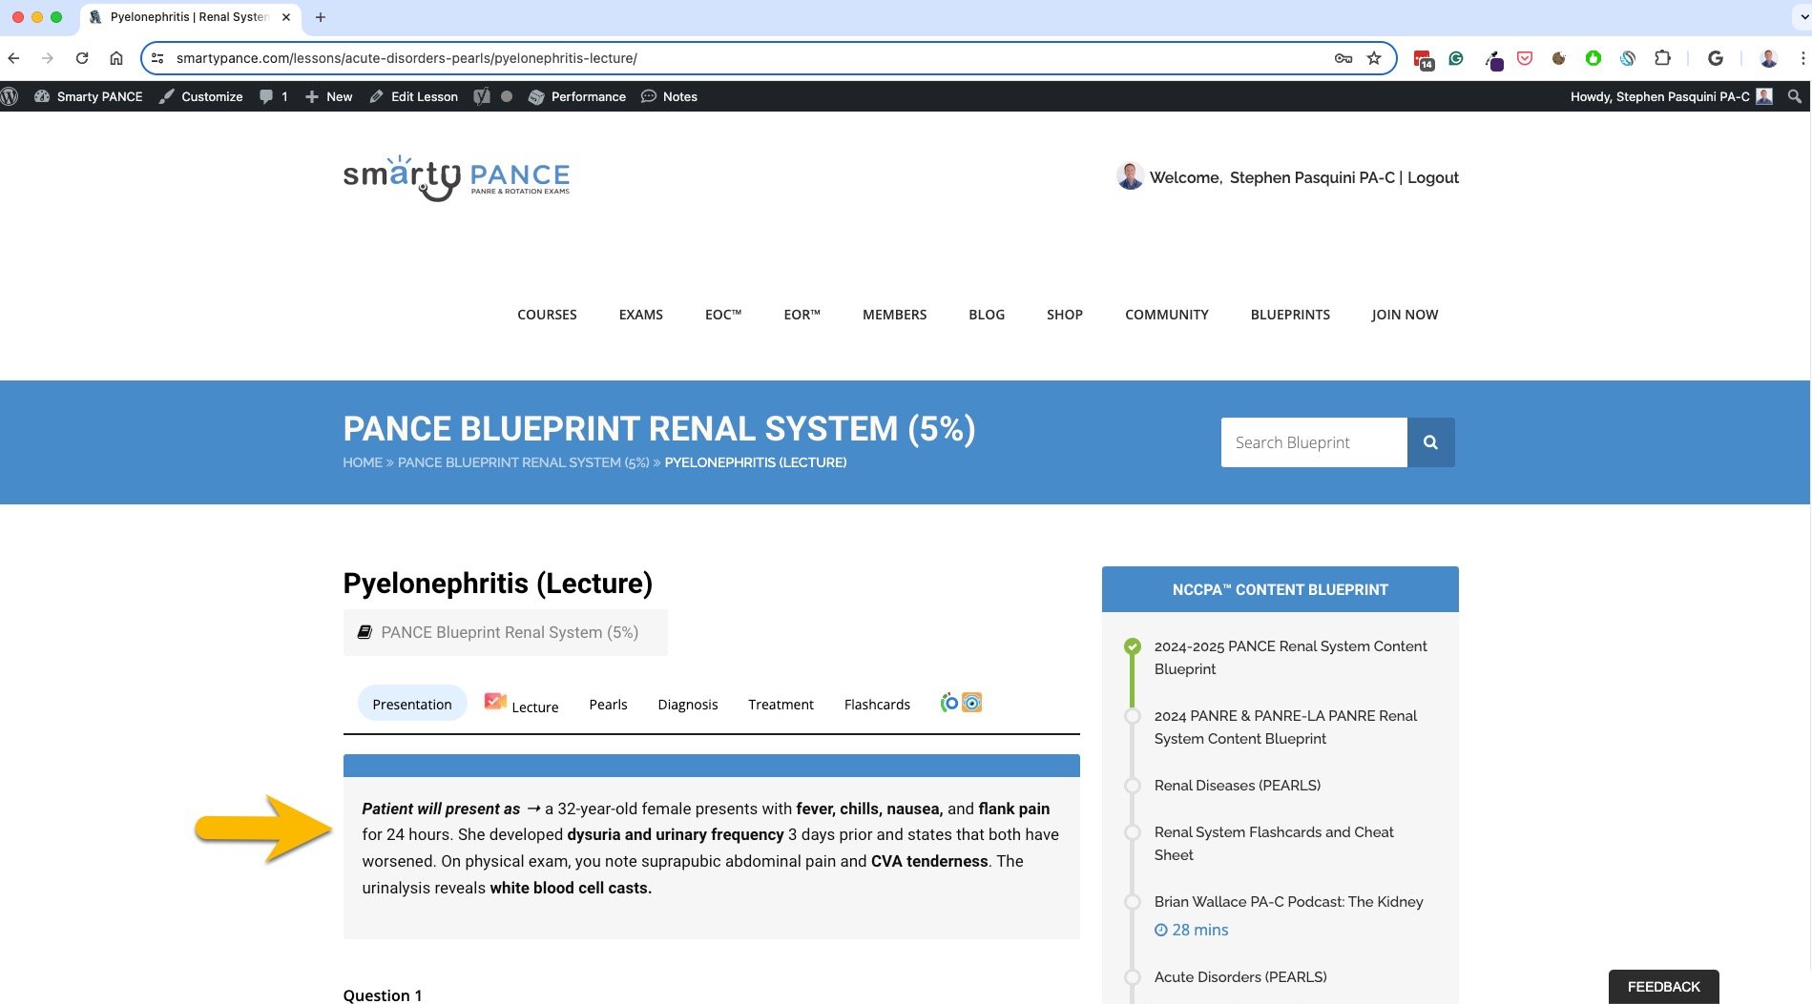
Task: Open PANCE BLUEPRINT RENAL SYSTEM breadcrumb
Action: (523, 462)
